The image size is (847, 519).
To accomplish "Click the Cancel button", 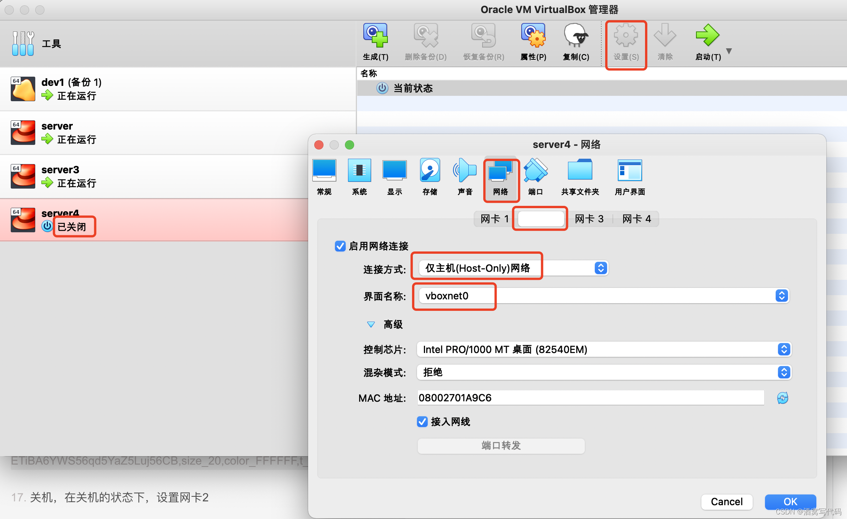I will pyautogui.click(x=727, y=501).
